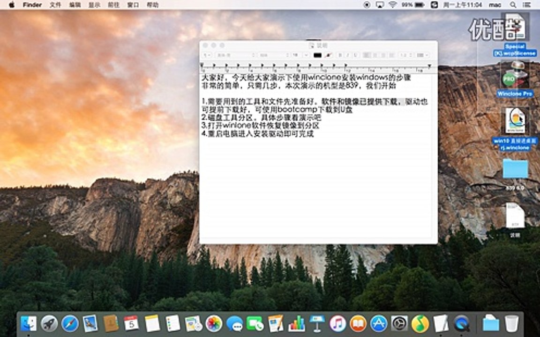This screenshot has width=540, height=337.
Task: Open font size 18 dropdown arrow
Action: [306, 55]
